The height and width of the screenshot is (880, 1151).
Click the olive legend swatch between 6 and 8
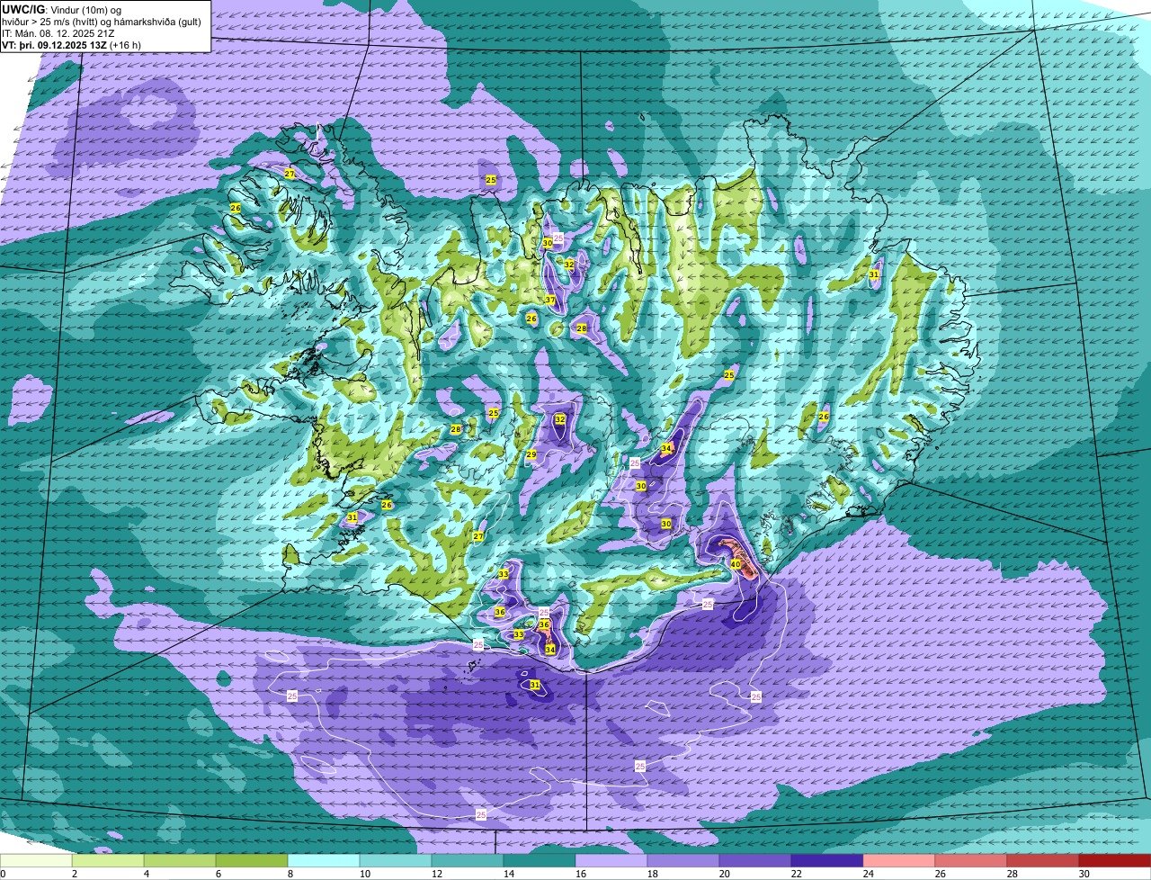pyautogui.click(x=252, y=861)
